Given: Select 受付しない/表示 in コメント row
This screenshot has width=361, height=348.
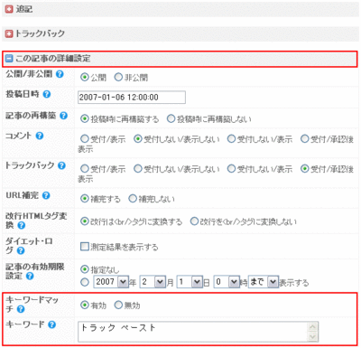Looking at the screenshot, I should 231,139.
